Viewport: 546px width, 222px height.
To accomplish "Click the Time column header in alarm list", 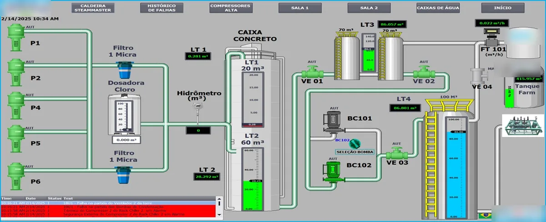I will [12, 199].
